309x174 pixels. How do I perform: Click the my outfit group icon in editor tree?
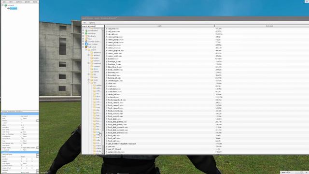pos(6,5)
